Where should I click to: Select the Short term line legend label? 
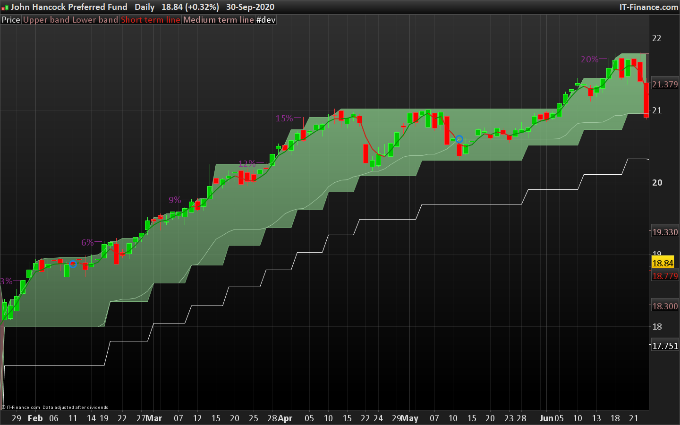(151, 20)
